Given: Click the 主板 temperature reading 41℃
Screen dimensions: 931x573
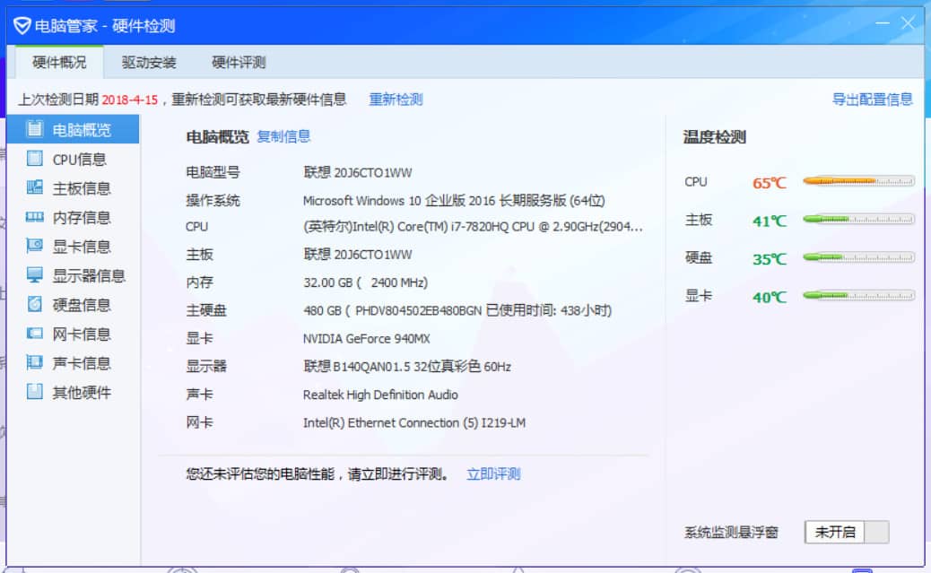Looking at the screenshot, I should [x=770, y=221].
